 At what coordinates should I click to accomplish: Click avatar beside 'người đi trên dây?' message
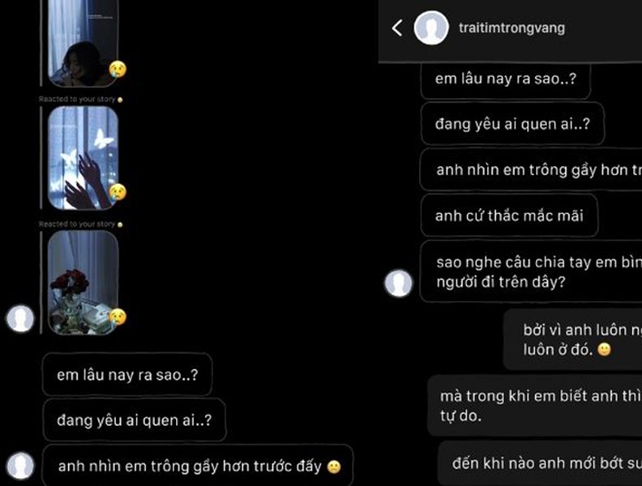pyautogui.click(x=398, y=283)
